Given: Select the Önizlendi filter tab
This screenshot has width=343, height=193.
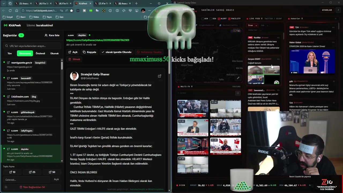Looking at the screenshot, I should click(40, 53).
